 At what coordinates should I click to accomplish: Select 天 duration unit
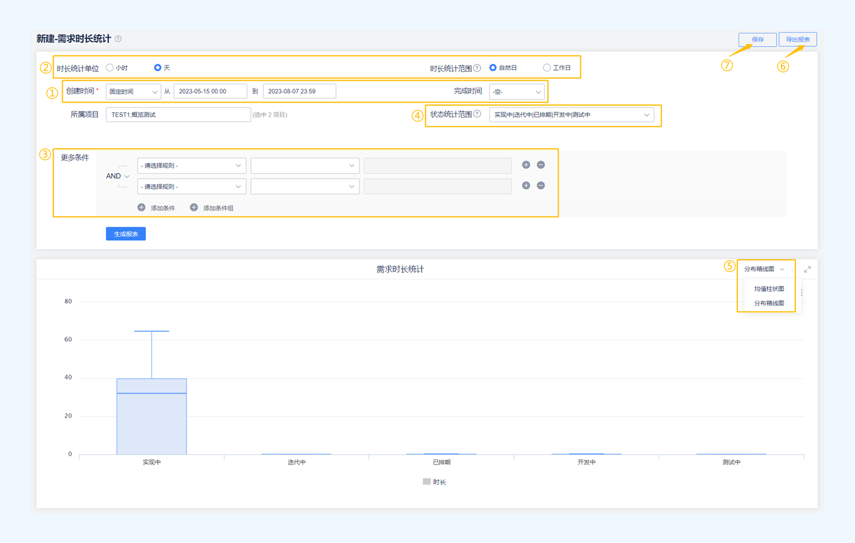[x=157, y=68]
